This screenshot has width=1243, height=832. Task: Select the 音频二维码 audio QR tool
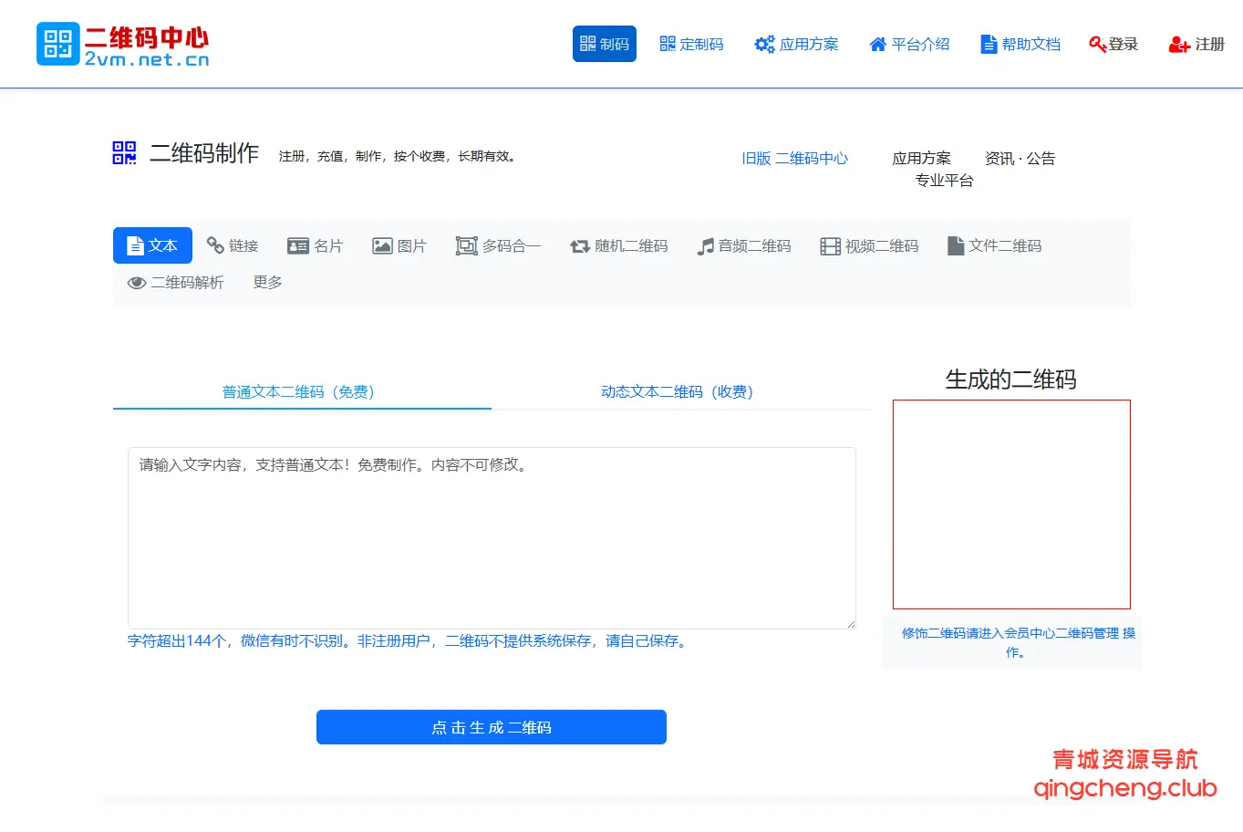(744, 245)
